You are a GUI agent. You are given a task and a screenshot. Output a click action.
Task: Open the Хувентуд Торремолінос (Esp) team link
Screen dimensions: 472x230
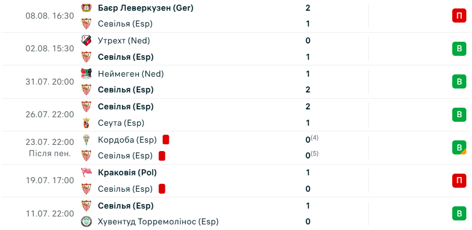click(x=158, y=222)
